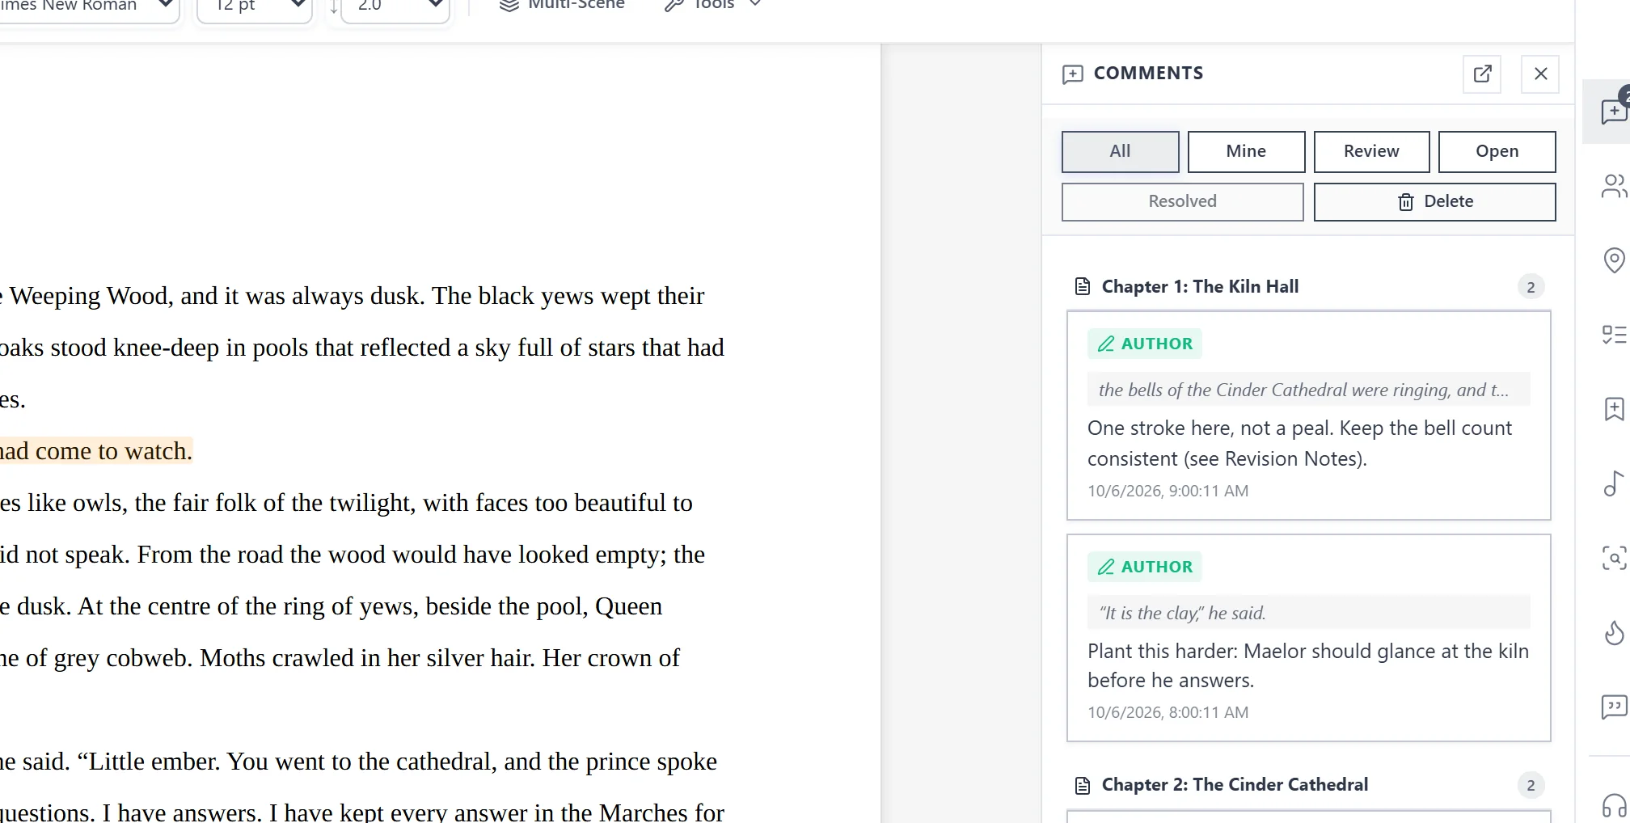Image resolution: width=1630 pixels, height=823 pixels.
Task: Open the Maelor kiln glance comment
Action: tap(1308, 638)
